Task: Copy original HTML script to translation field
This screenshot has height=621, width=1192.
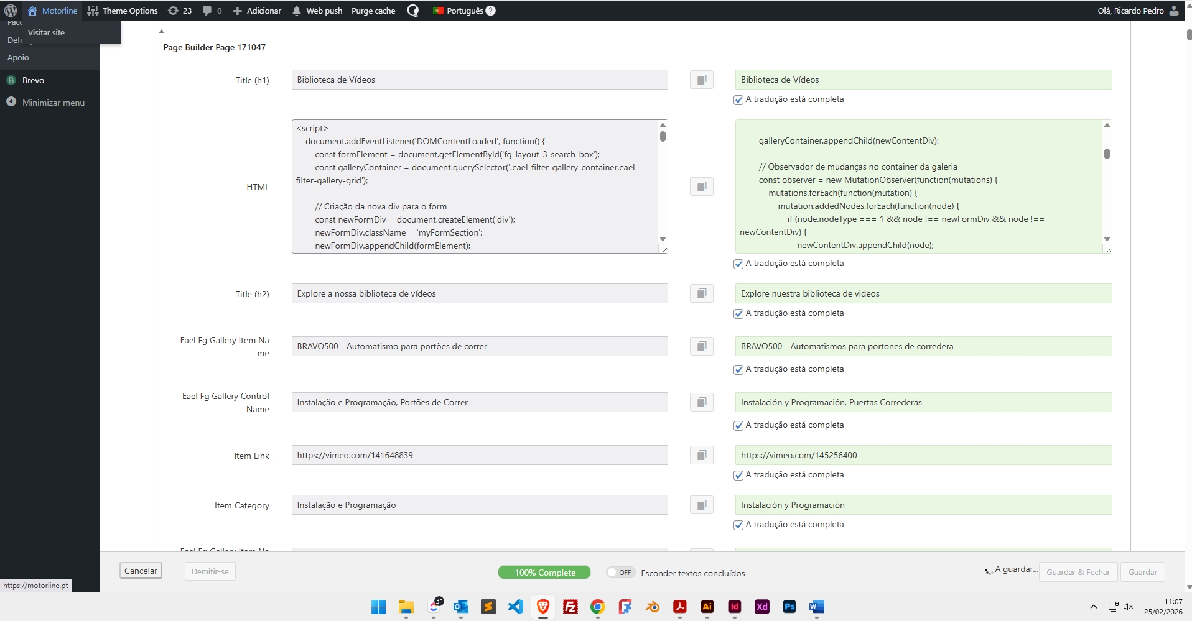Action: pyautogui.click(x=701, y=186)
